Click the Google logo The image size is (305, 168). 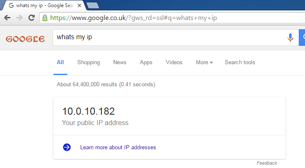click(25, 39)
